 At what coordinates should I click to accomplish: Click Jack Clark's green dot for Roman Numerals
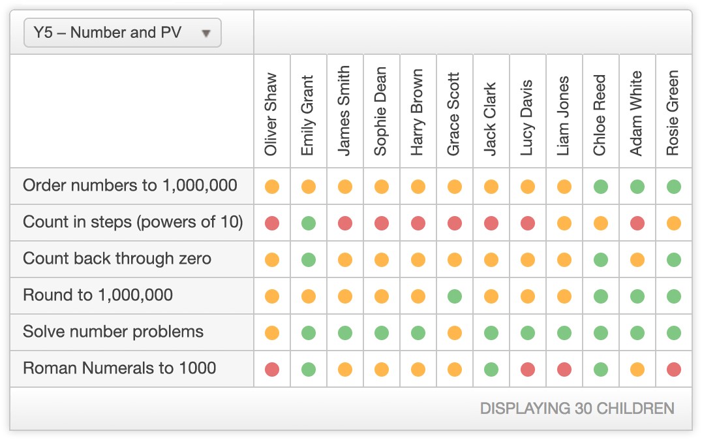click(491, 369)
